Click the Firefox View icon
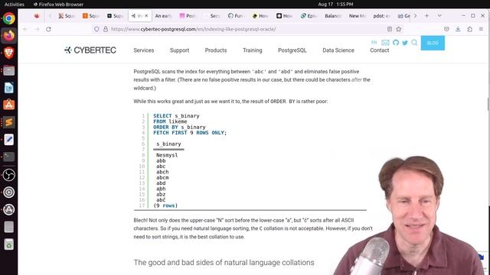The height and width of the screenshot is (275, 490). (37, 15)
